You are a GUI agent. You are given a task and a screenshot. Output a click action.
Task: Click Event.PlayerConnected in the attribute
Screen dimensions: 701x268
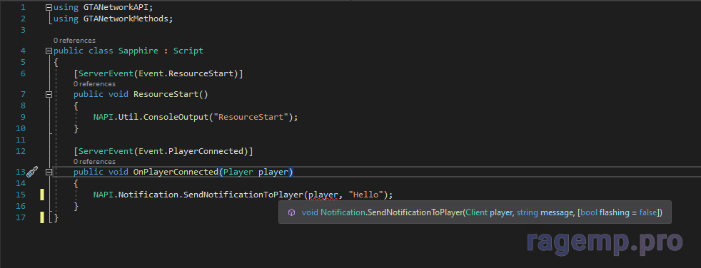click(193, 151)
